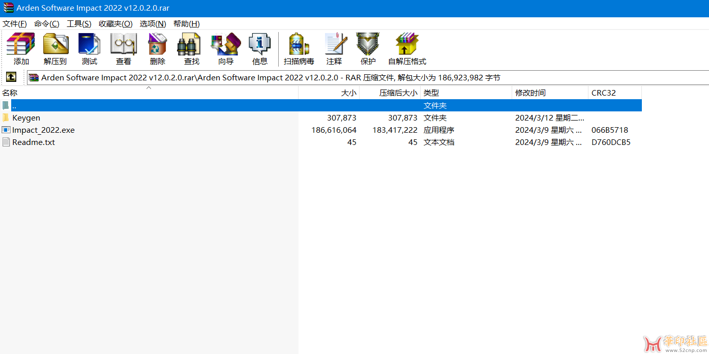
Task: Click the archive path address field
Action: [368, 77]
